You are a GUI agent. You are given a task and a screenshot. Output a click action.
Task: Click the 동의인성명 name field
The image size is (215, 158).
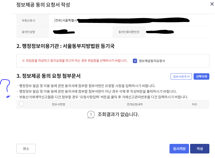(64, 32)
